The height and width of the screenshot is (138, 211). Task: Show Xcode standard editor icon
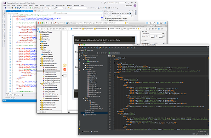click(x=147, y=23)
